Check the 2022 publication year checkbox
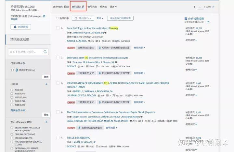Screen dimensions: 234x152 (12, 90)
